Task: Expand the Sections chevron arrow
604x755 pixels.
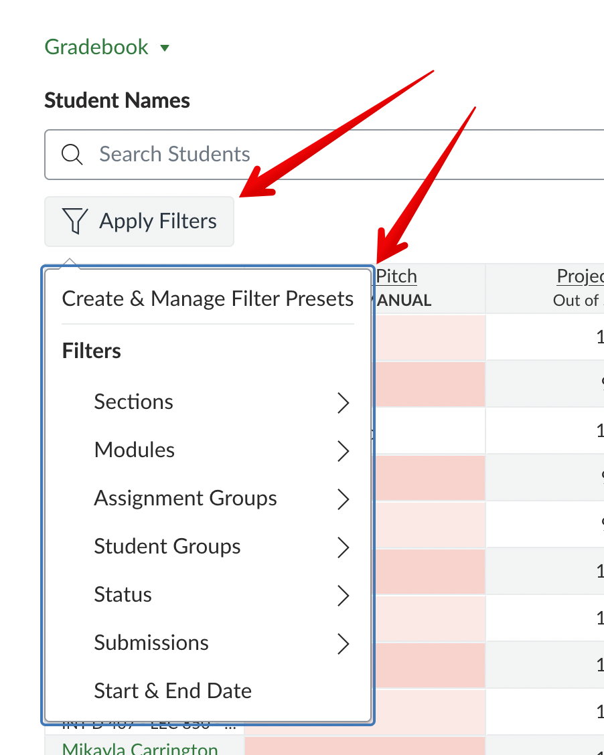Action: point(343,403)
